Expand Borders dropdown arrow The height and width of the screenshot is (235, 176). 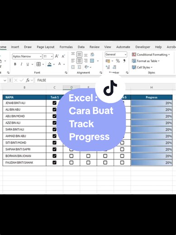pyautogui.click(x=43, y=64)
